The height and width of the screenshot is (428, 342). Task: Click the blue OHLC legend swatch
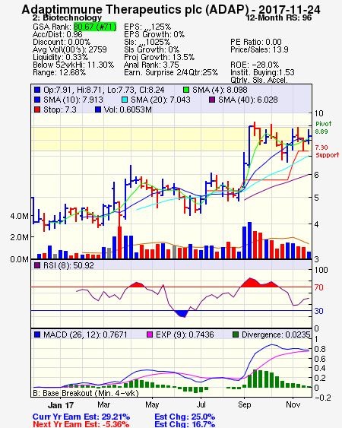(37, 90)
